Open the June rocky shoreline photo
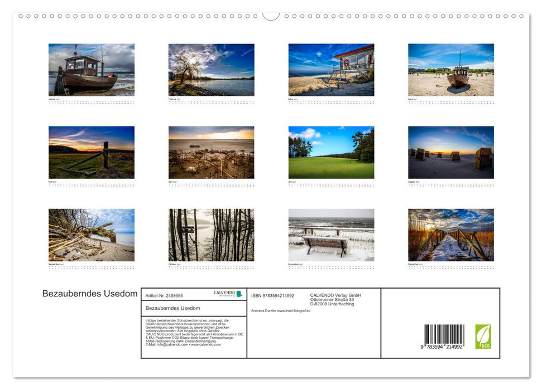 click(211, 152)
